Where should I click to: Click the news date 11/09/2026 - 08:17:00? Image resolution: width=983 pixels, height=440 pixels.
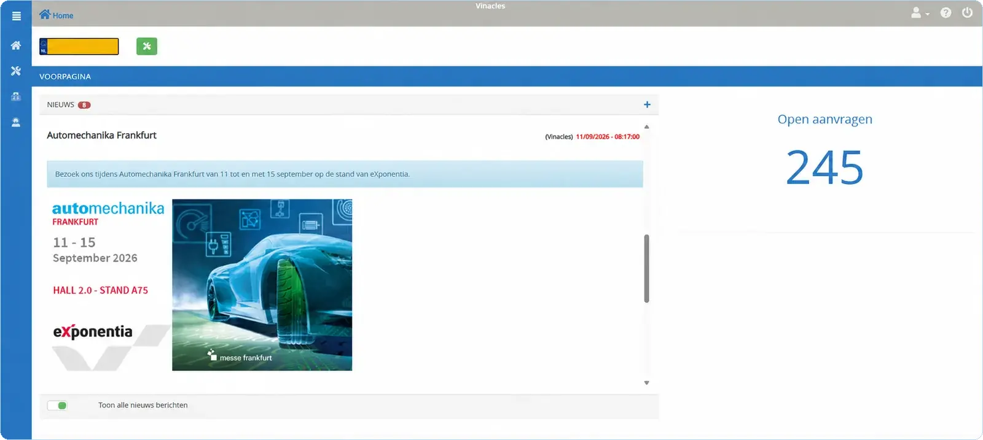click(608, 137)
